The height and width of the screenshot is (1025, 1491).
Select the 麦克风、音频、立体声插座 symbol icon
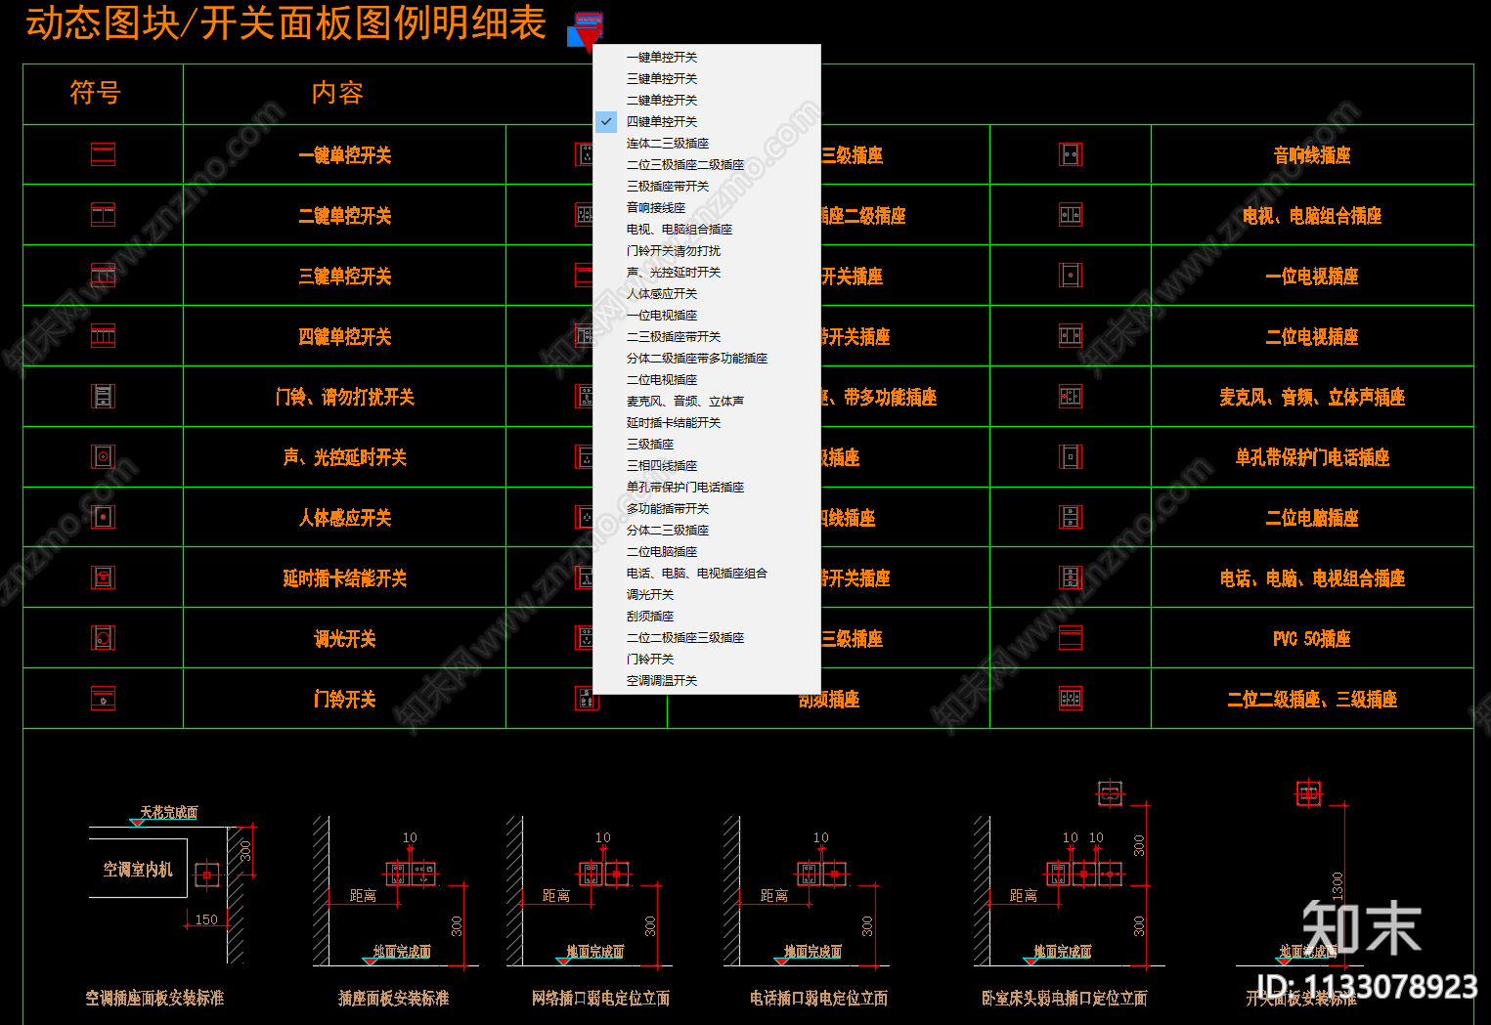coord(1071,396)
